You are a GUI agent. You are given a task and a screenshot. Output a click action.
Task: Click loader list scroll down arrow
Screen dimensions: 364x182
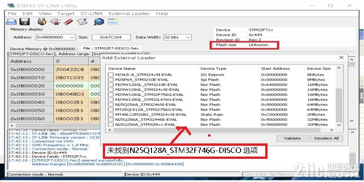[x=339, y=125]
